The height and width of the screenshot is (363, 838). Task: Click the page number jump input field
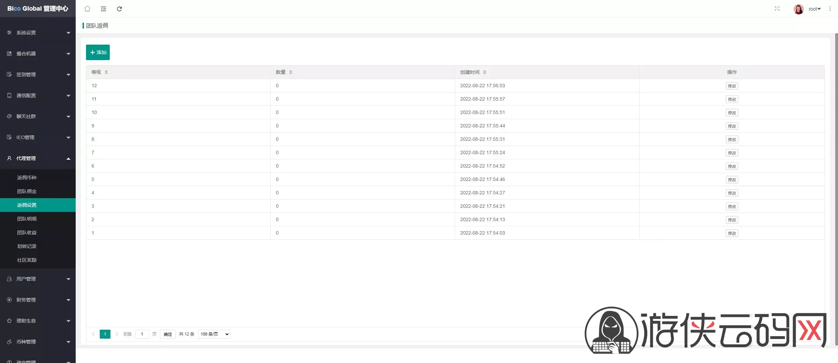pyautogui.click(x=142, y=334)
